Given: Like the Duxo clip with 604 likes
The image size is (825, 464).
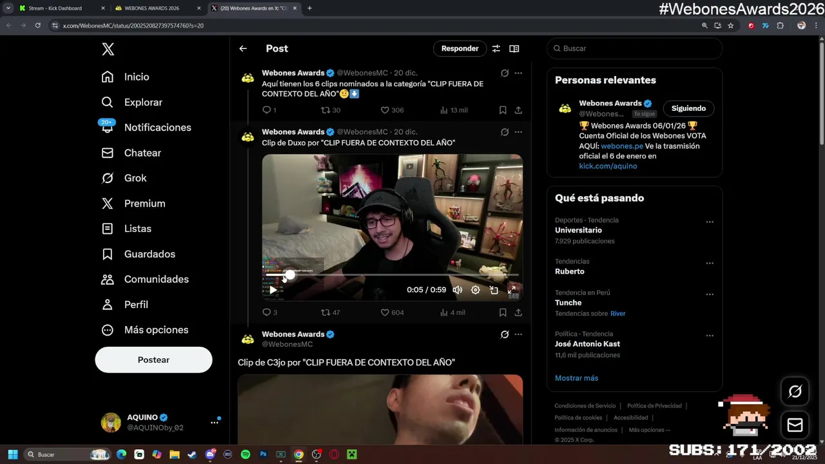Looking at the screenshot, I should [x=392, y=313].
